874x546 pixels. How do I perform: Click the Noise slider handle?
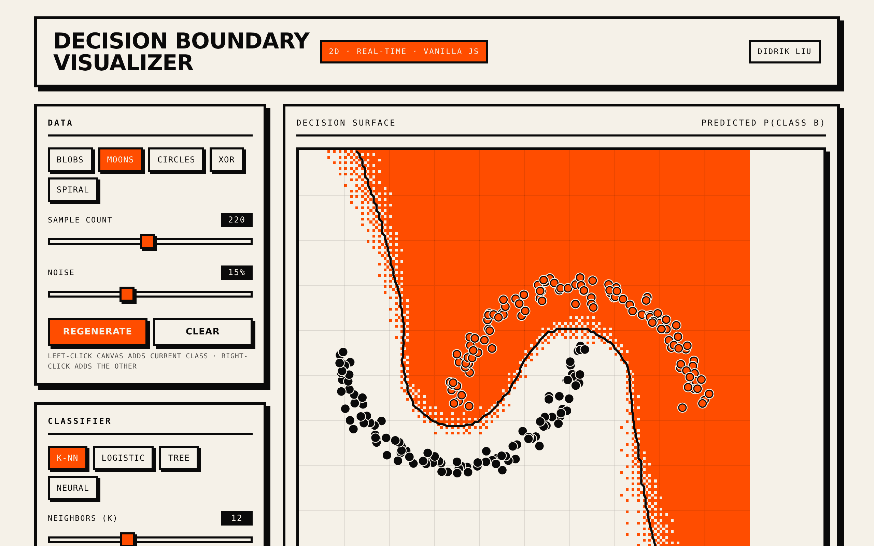(127, 294)
